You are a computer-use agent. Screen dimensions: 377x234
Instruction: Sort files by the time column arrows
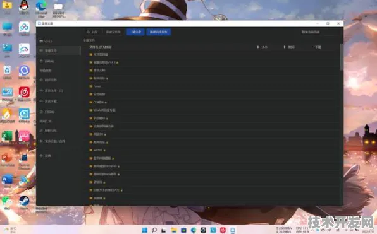(x=285, y=47)
